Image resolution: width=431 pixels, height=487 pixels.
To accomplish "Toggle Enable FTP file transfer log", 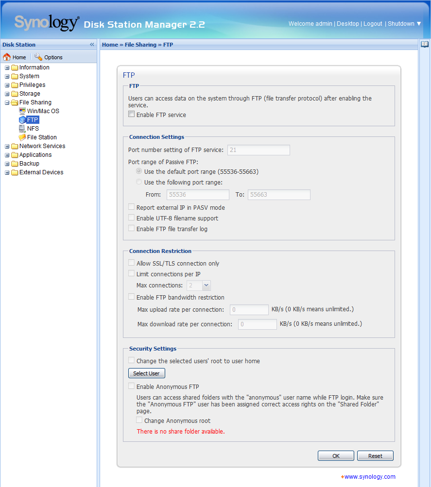I will 132,228.
